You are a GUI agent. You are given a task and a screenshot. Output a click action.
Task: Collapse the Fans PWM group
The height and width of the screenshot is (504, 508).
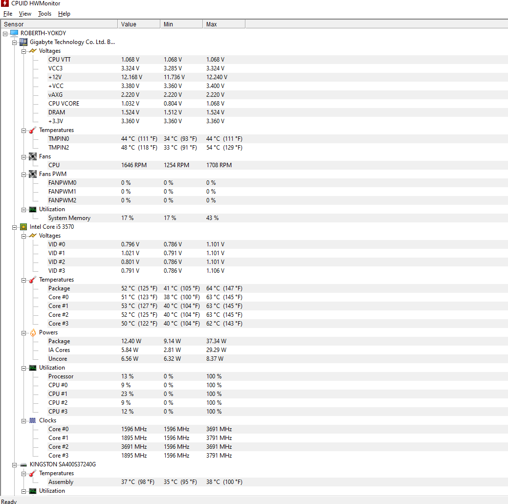click(23, 175)
